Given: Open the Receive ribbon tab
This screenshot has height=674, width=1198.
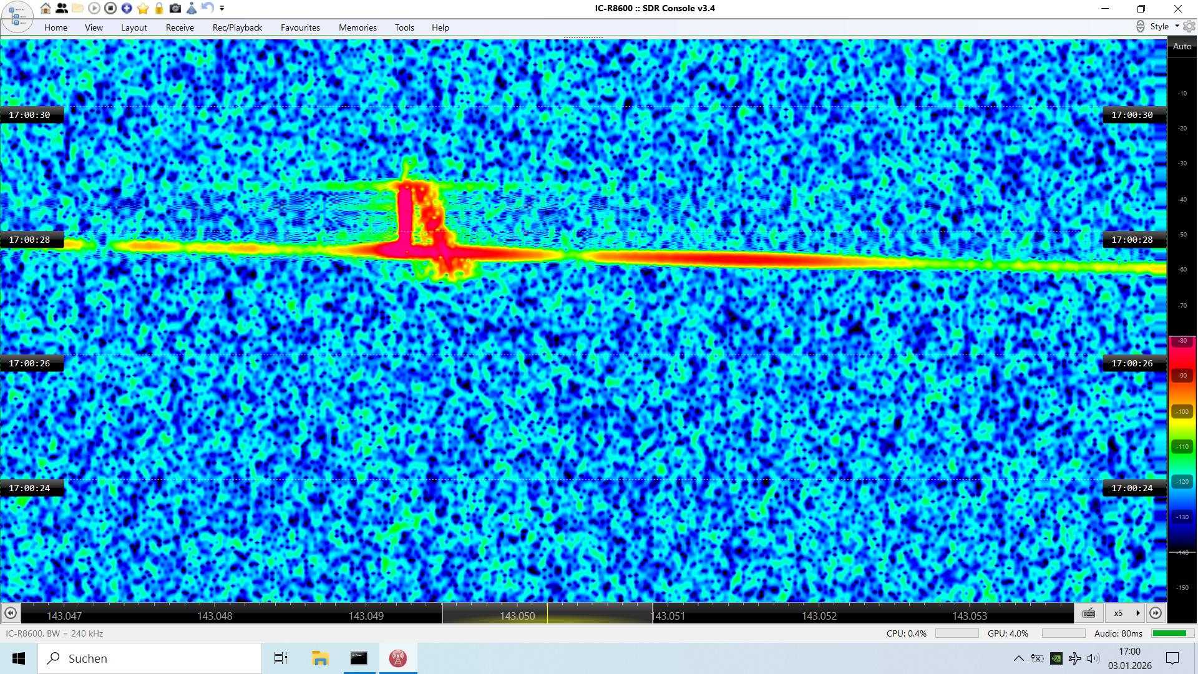Looking at the screenshot, I should coord(180,27).
